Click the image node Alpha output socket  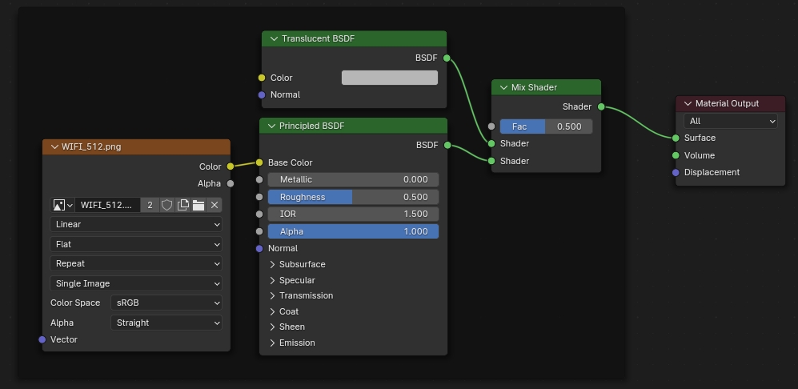[231, 183]
